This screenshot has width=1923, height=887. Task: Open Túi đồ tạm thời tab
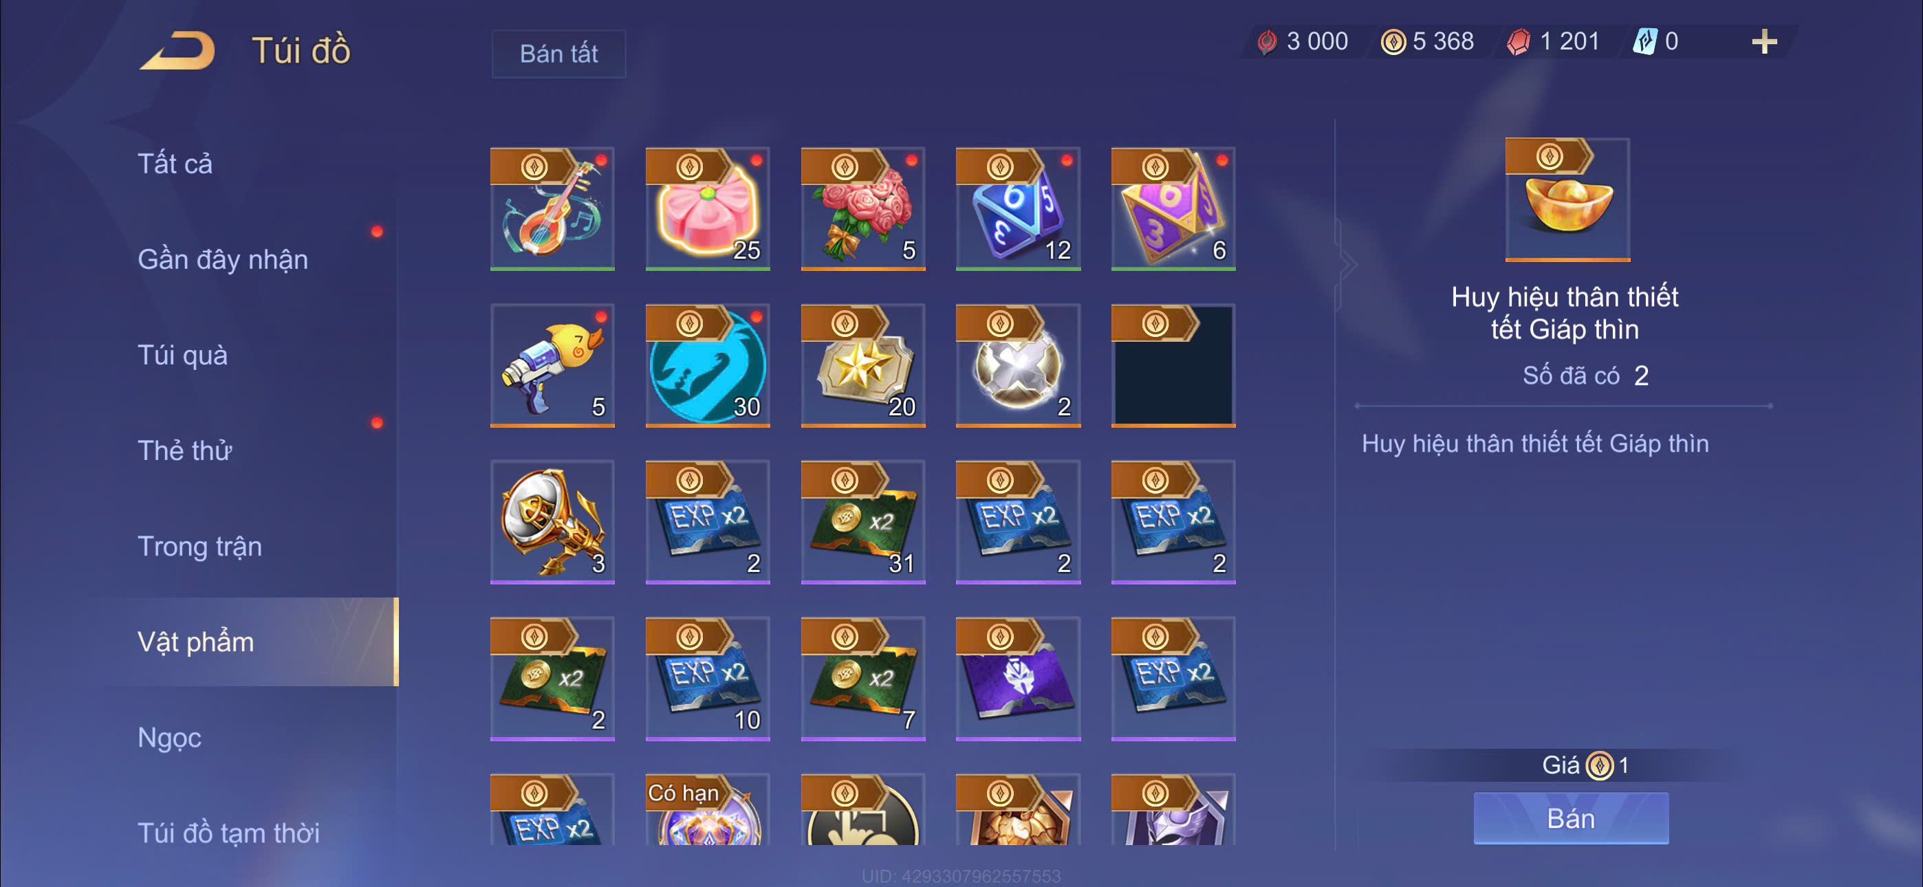(x=228, y=833)
